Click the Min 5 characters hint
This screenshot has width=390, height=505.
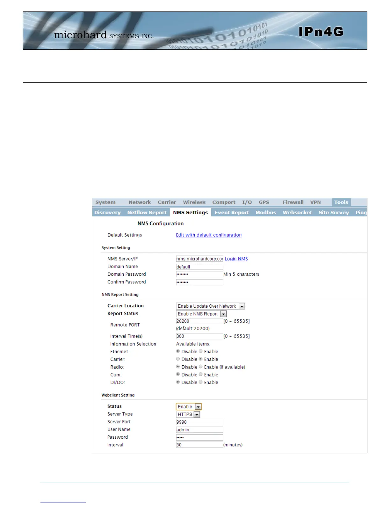click(241, 274)
